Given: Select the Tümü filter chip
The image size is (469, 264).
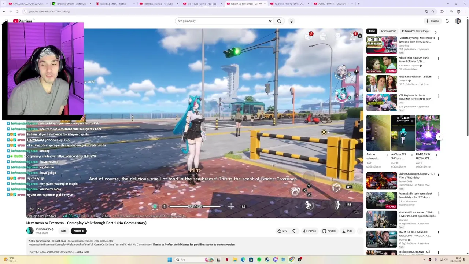Looking at the screenshot, I should click(372, 31).
